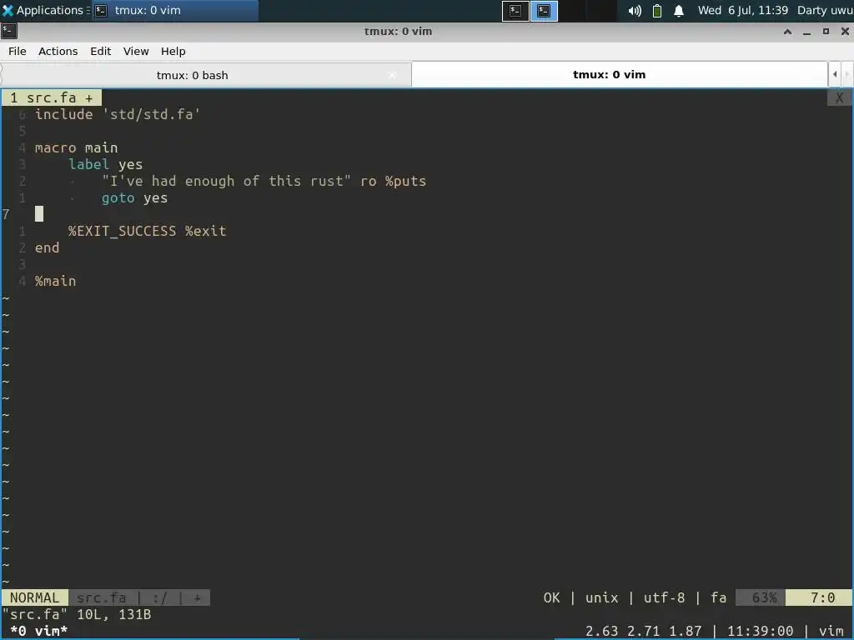Click the %EXIT_SUCCESS token
This screenshot has width=854, height=640.
tap(122, 232)
